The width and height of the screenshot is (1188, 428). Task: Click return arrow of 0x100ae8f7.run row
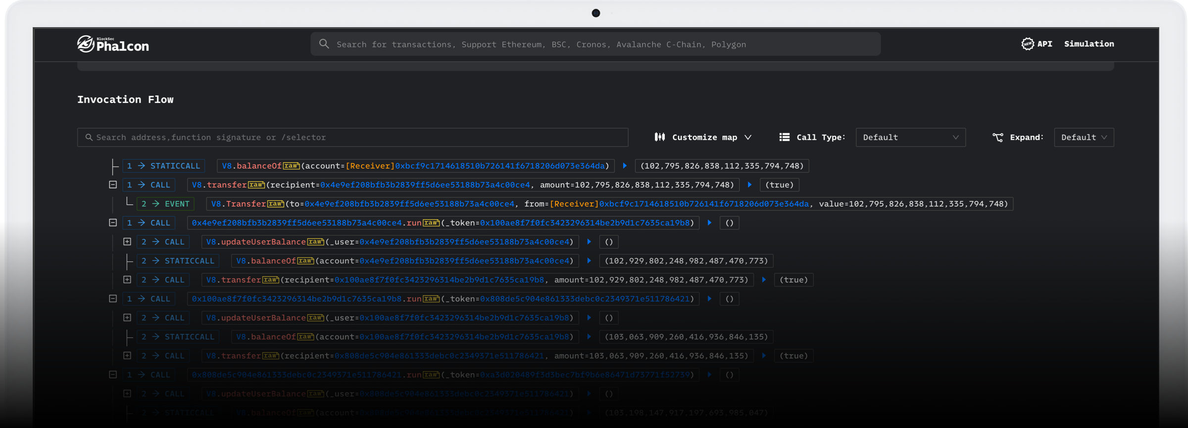709,299
